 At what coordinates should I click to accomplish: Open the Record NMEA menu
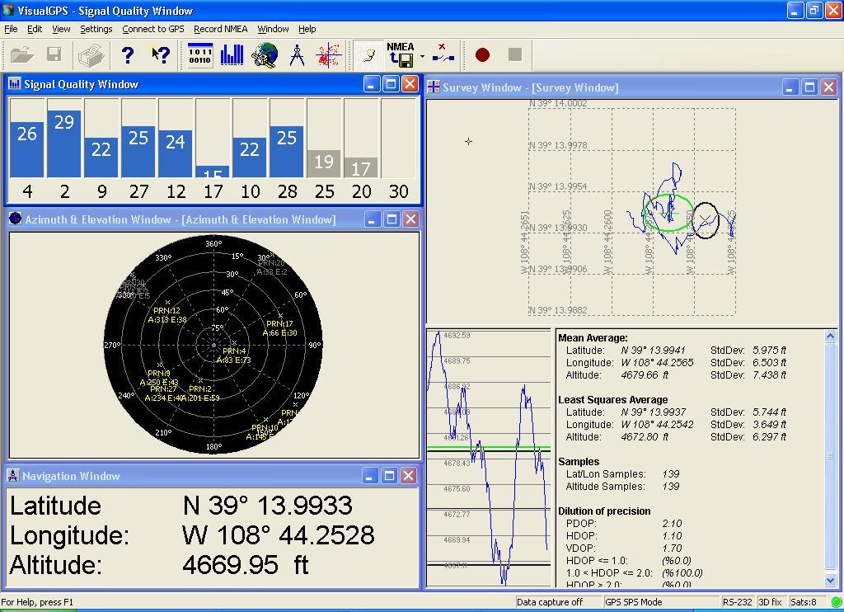pyautogui.click(x=221, y=29)
